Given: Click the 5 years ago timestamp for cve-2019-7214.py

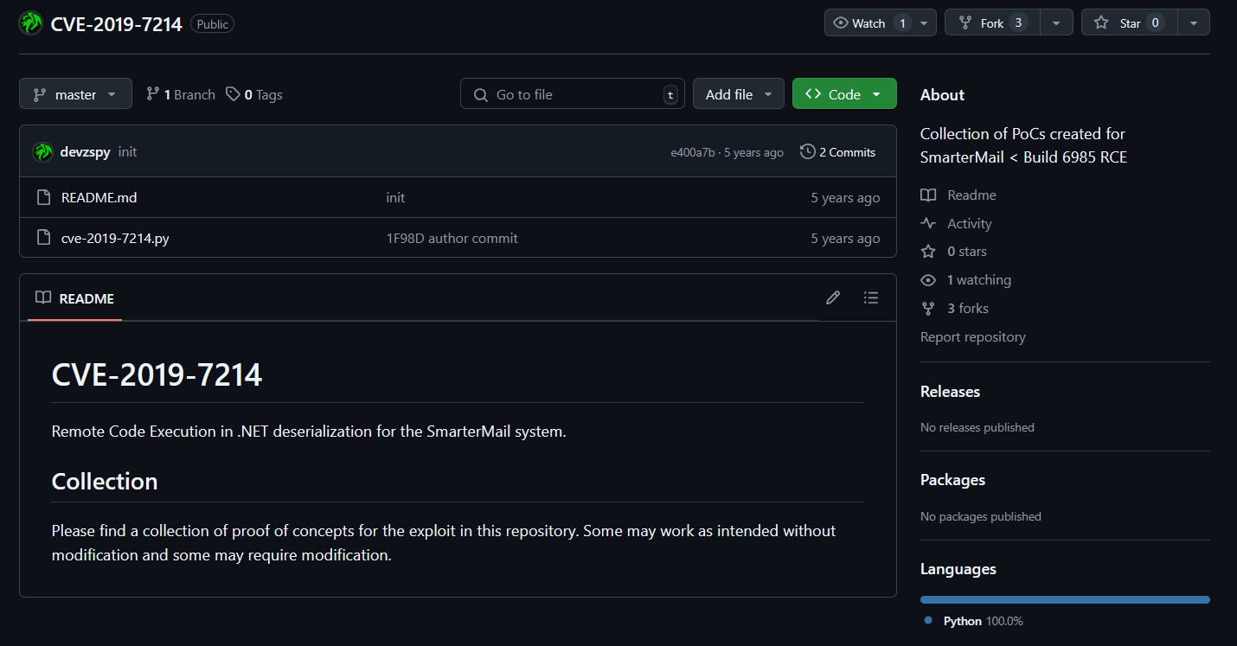Looking at the screenshot, I should coord(845,238).
